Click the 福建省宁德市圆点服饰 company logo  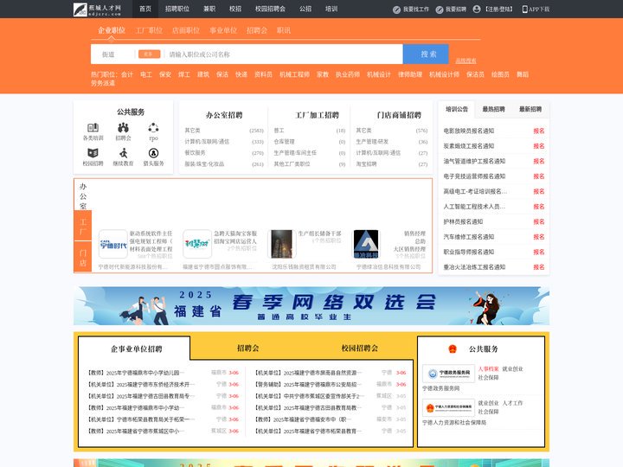(x=197, y=244)
